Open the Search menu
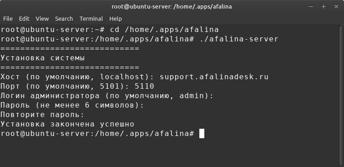The width and height of the screenshot is (344, 167). click(64, 19)
